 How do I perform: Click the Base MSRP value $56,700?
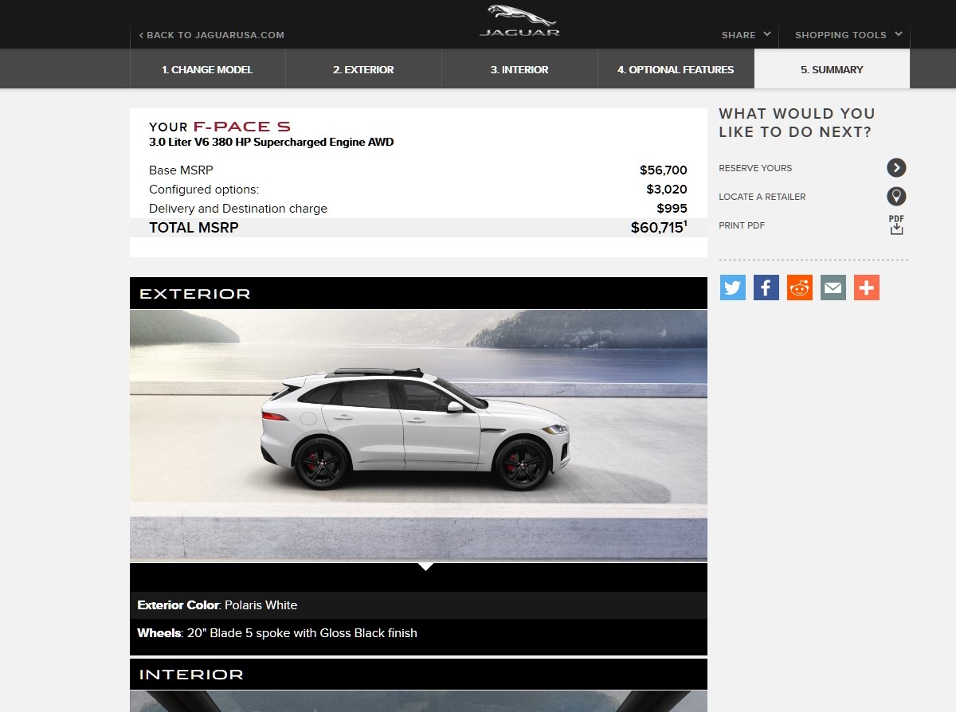coord(663,170)
